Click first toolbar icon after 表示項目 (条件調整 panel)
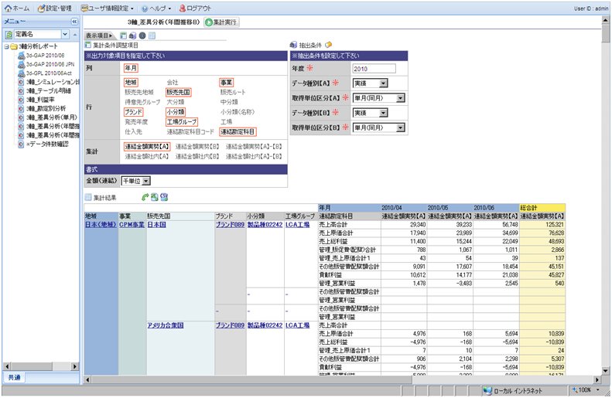The width and height of the screenshot is (612, 398). (x=123, y=36)
